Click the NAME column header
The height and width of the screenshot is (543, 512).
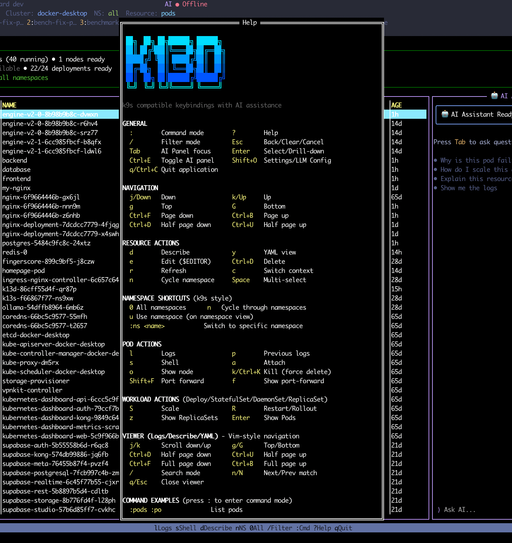coord(9,105)
